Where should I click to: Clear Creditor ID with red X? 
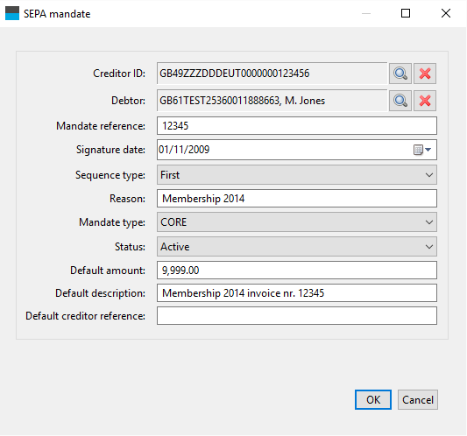click(x=425, y=74)
